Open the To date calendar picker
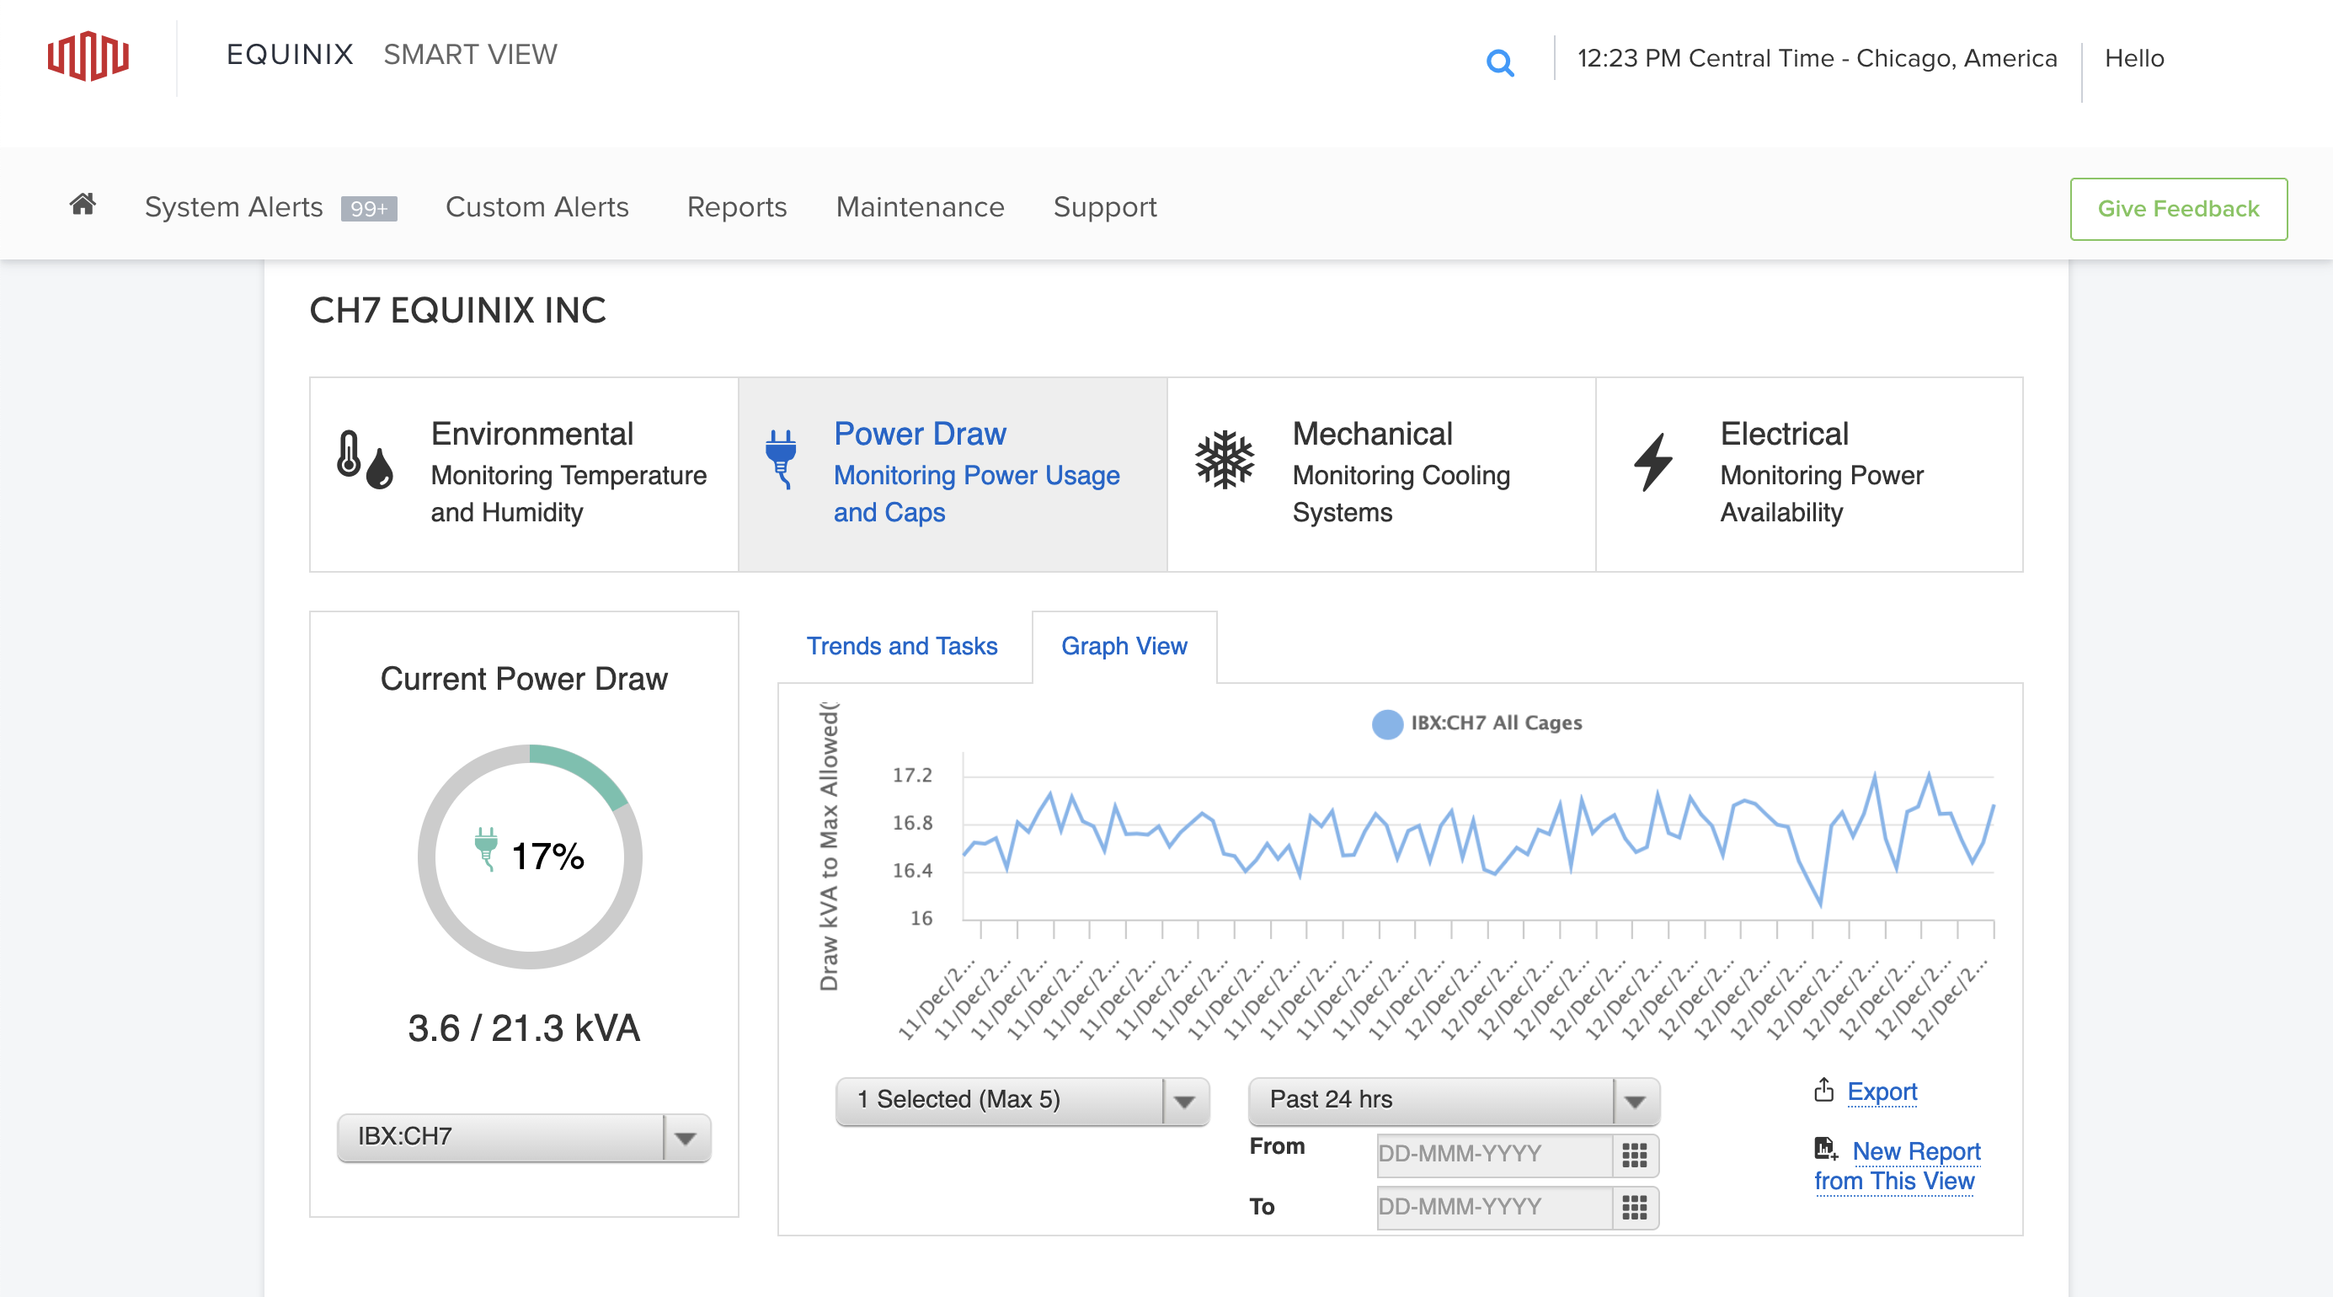This screenshot has height=1297, width=2333. tap(1634, 1208)
